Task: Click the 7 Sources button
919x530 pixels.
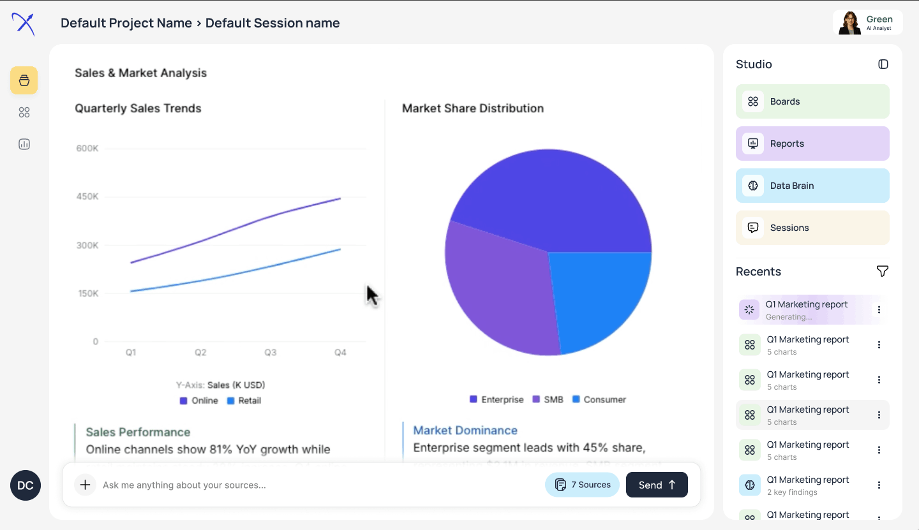Action: coord(582,484)
